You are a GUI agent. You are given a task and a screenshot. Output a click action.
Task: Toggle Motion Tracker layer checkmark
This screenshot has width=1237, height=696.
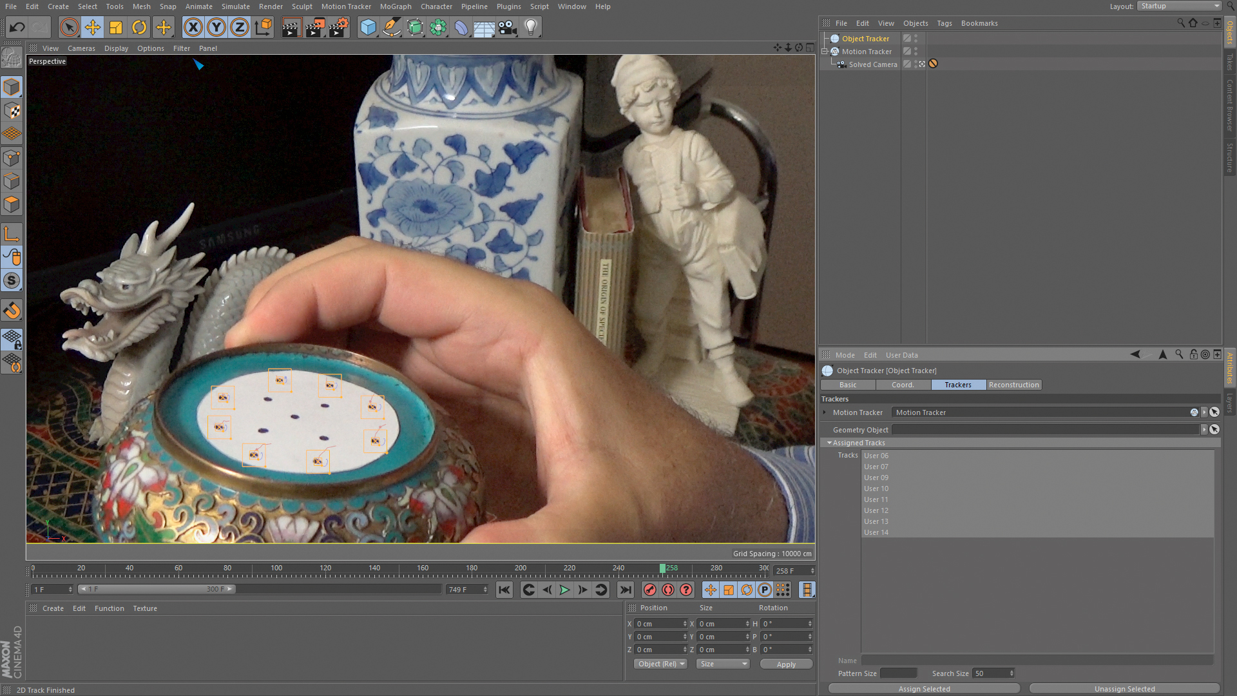(907, 52)
